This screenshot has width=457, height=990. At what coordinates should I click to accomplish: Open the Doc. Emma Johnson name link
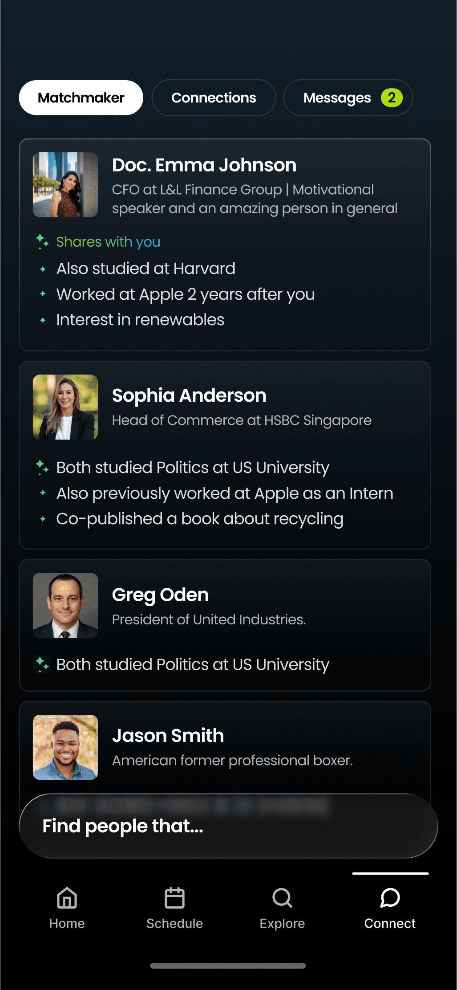pos(204,165)
